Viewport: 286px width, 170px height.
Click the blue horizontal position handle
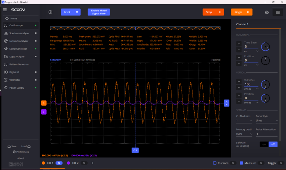pyautogui.click(x=135, y=150)
